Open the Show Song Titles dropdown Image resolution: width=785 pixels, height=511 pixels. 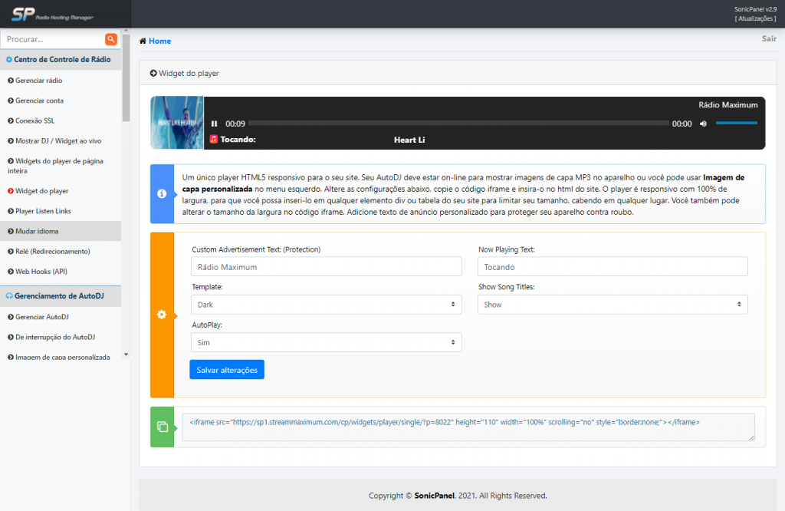pos(613,305)
